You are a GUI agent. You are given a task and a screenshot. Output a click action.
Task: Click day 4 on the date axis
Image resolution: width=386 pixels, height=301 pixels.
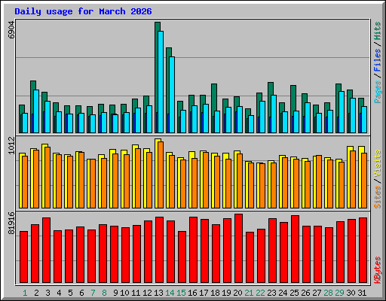click(59, 293)
